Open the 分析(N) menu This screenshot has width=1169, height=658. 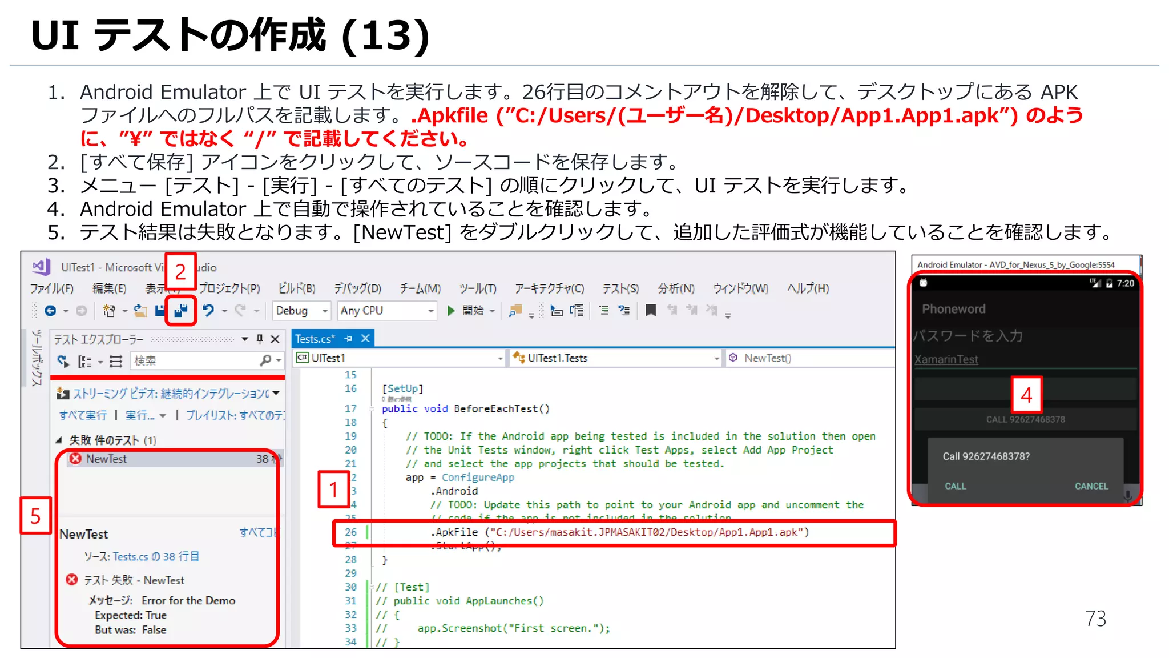(x=676, y=288)
